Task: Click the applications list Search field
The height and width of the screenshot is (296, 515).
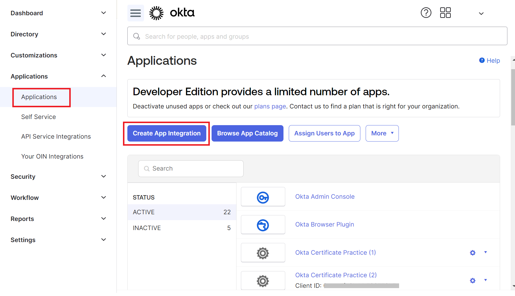Action: coord(191,169)
